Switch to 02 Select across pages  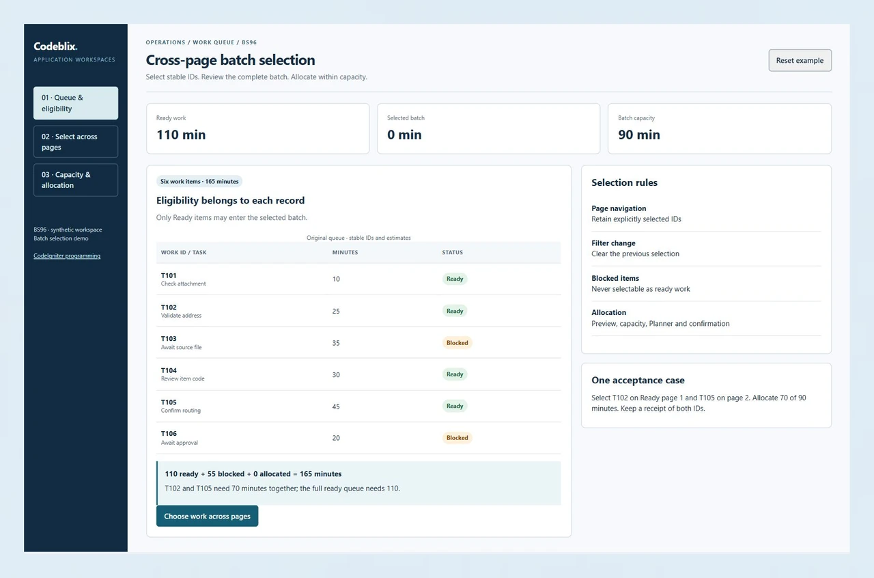coord(76,141)
